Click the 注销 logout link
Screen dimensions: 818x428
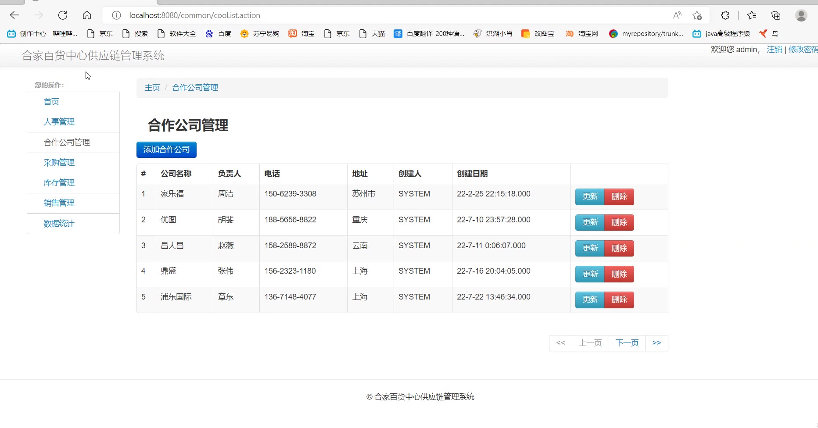point(774,50)
